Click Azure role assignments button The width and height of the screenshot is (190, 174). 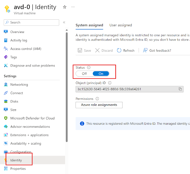coord(99,105)
